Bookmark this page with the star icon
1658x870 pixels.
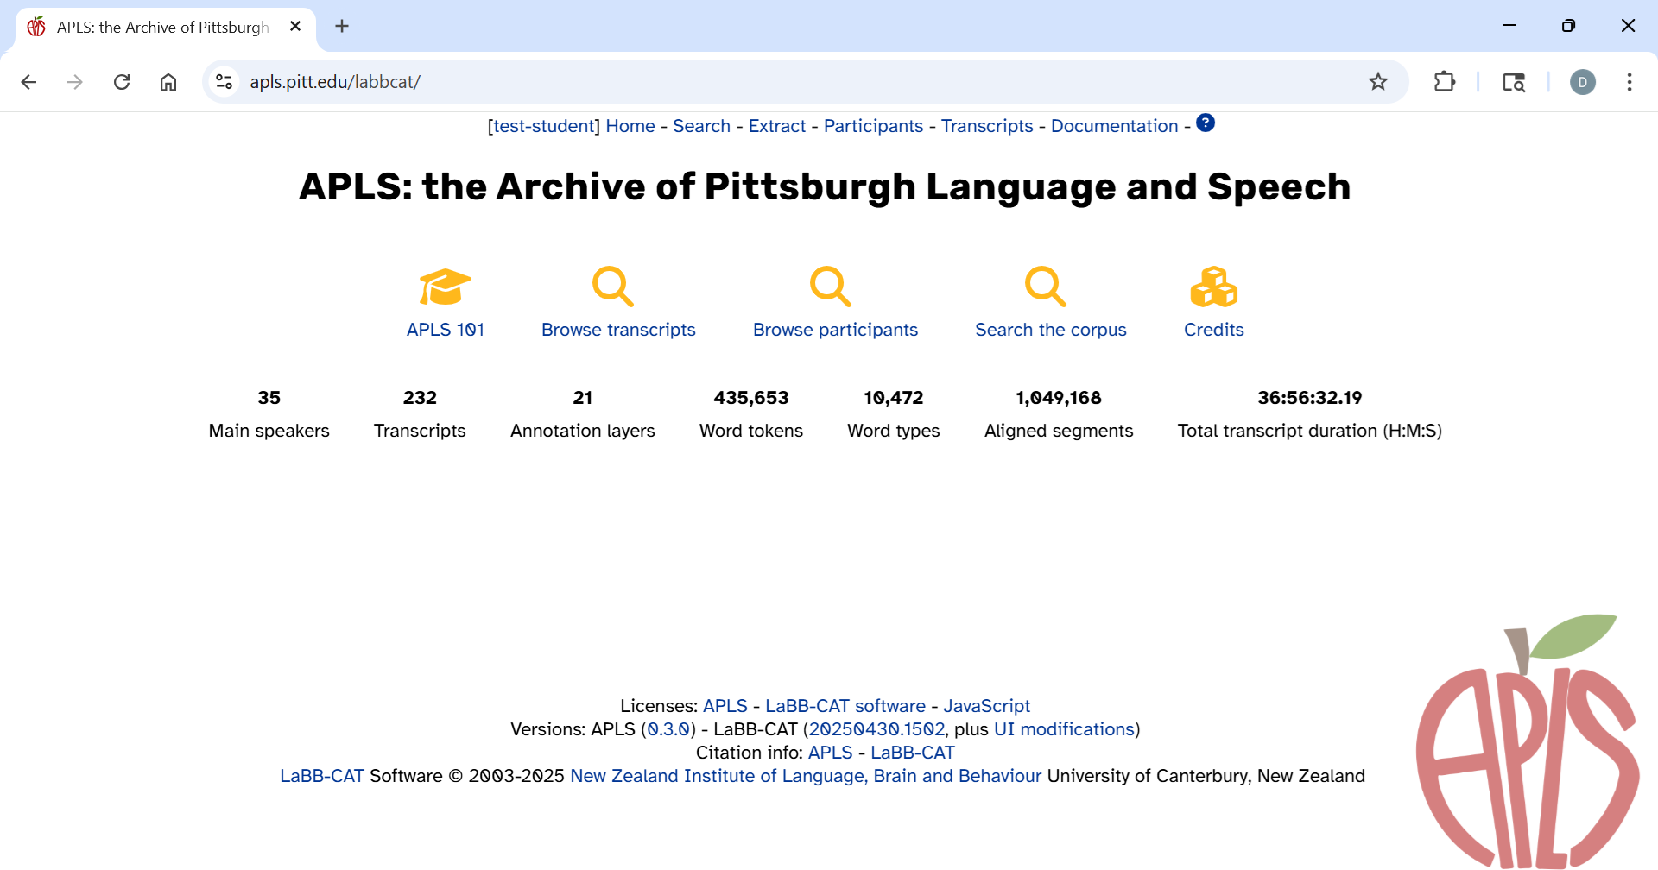[x=1378, y=82]
